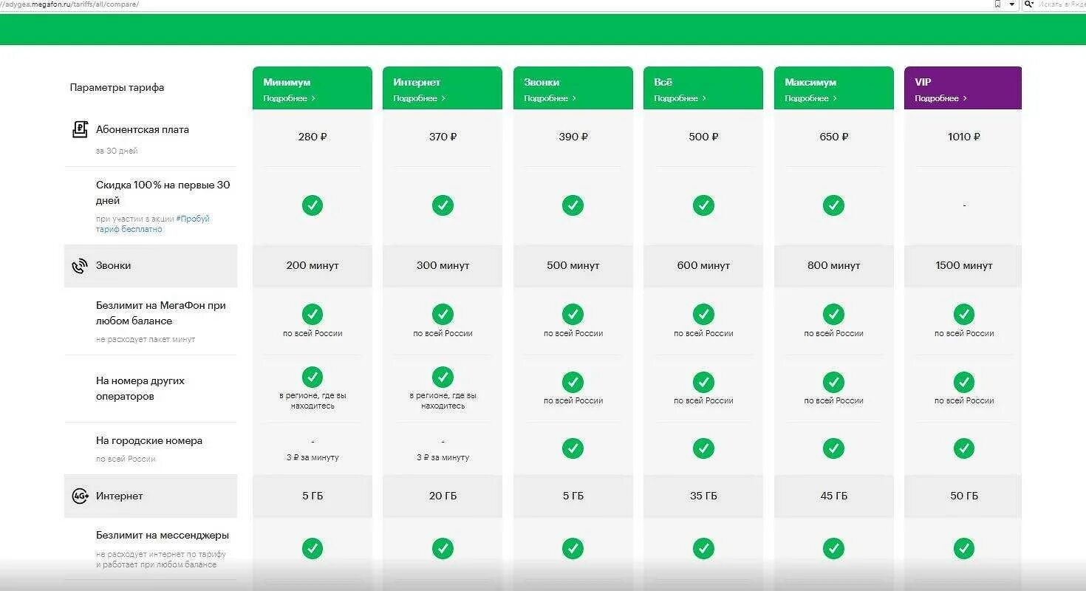Click Минимум's 100% discount checkmark
This screenshot has height=591, width=1086.
coord(313,205)
